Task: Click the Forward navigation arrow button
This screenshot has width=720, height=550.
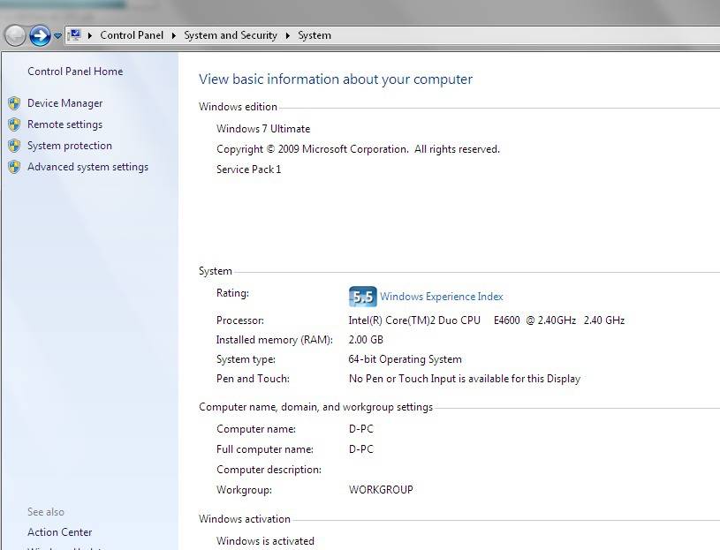Action: coord(40,35)
